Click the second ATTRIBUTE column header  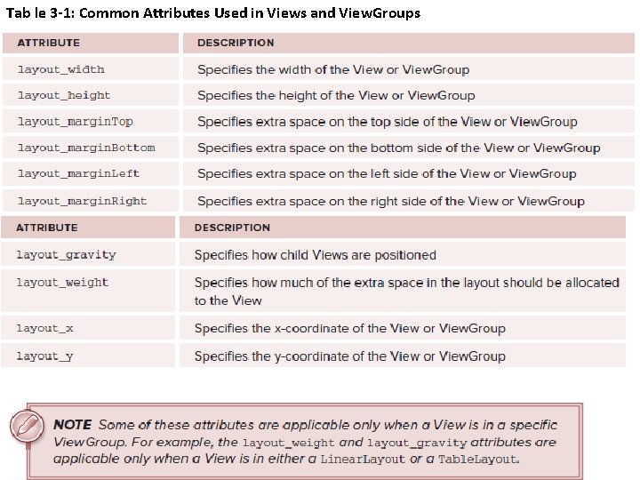47,228
